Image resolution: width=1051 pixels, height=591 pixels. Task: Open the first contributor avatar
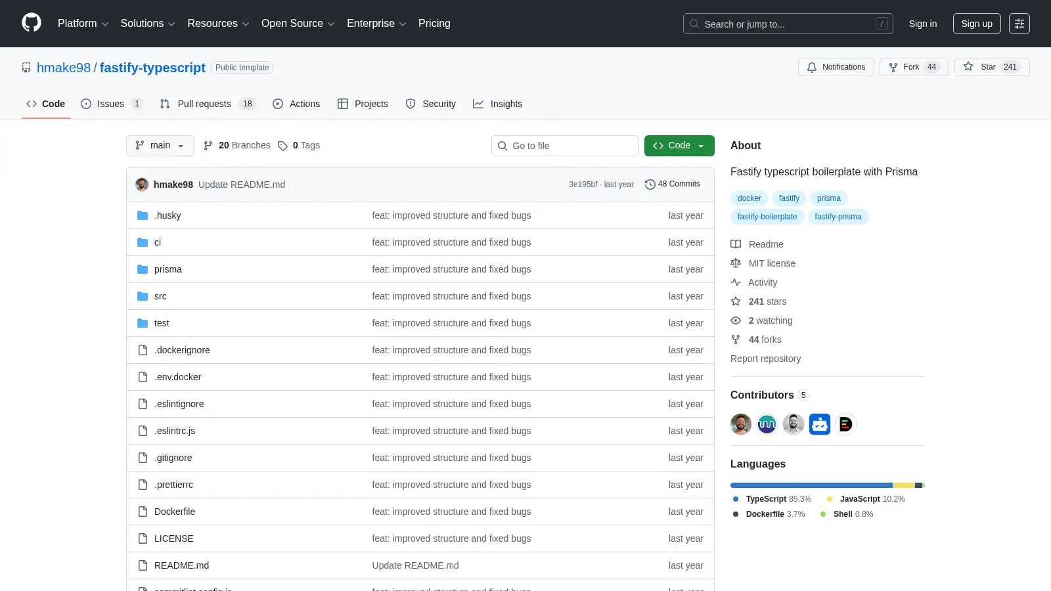(x=741, y=424)
